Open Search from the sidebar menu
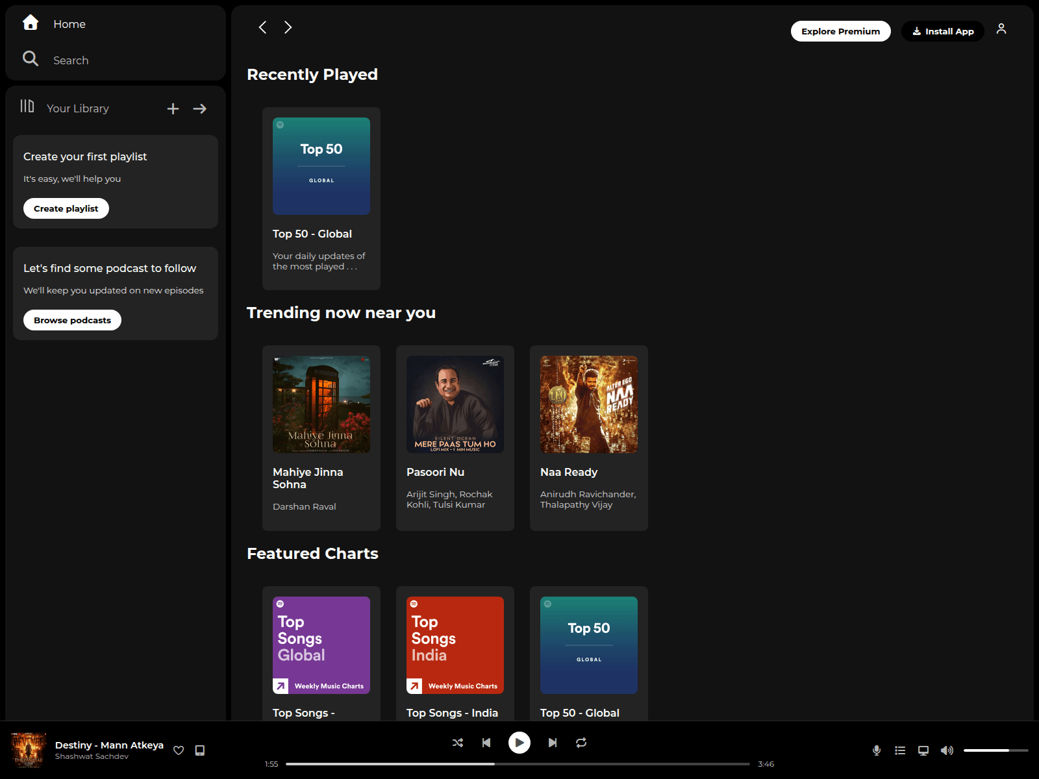Screen dimensions: 1039x779 (x=71, y=60)
